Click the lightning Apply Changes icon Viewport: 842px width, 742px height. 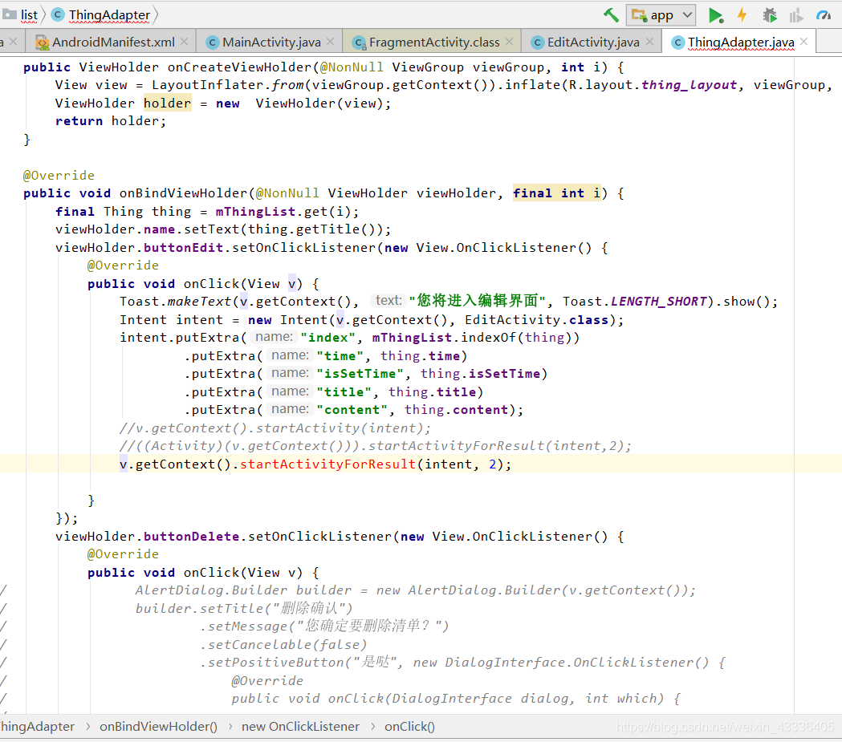742,15
